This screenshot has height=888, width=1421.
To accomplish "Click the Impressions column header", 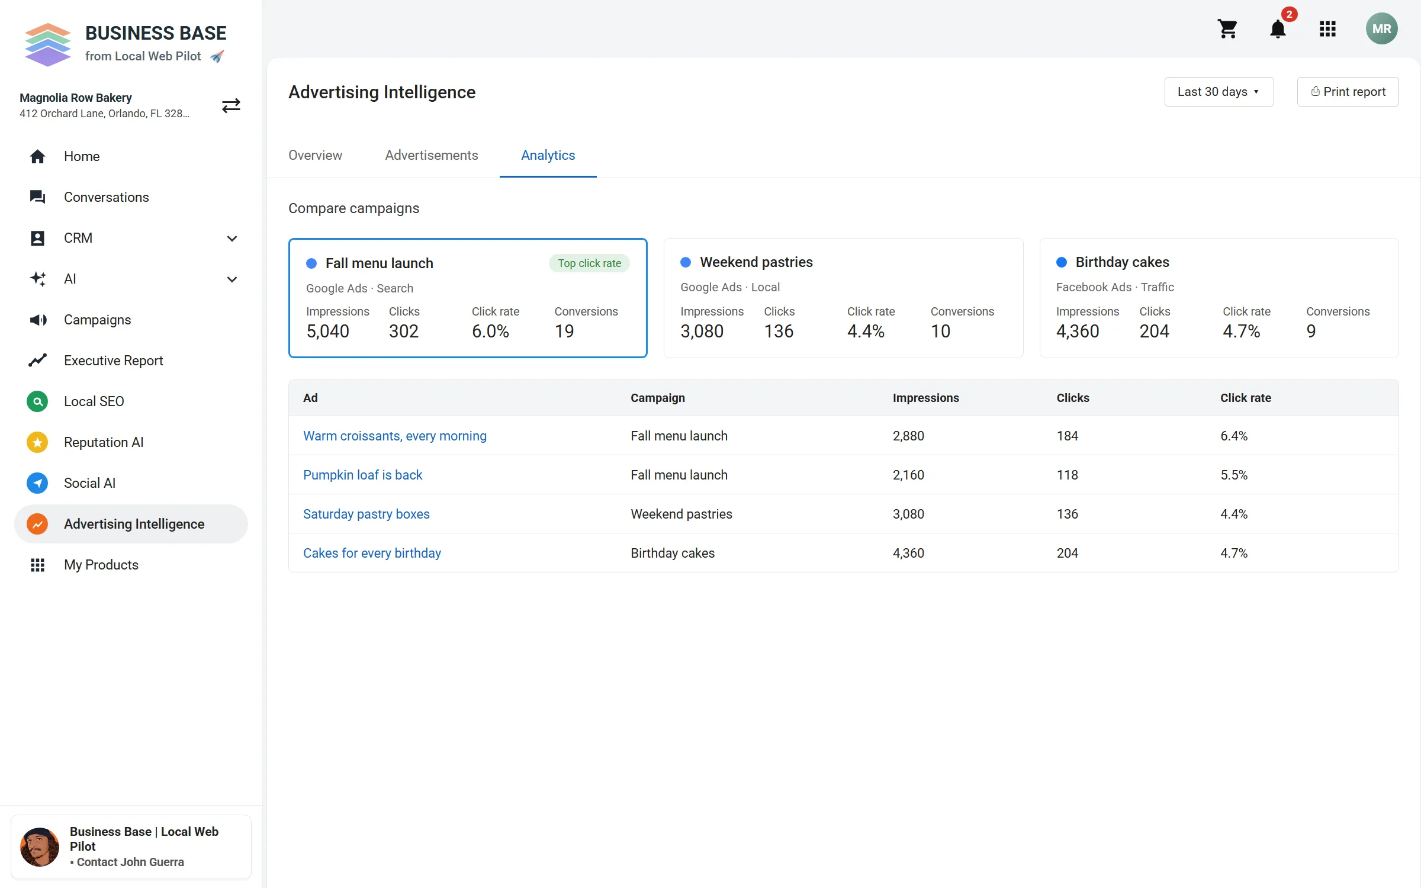I will tap(925, 398).
